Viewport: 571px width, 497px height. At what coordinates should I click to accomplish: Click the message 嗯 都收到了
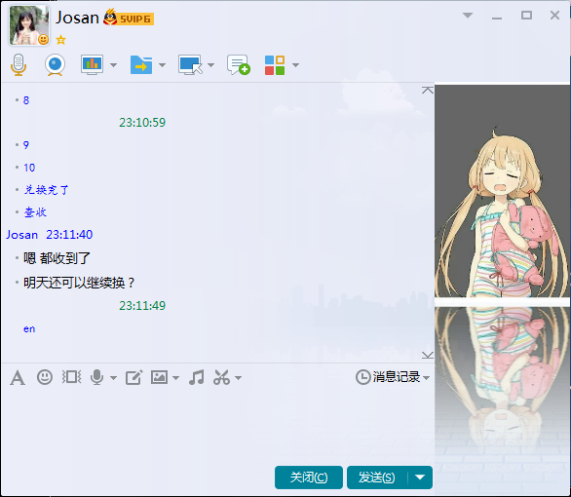[x=57, y=258]
